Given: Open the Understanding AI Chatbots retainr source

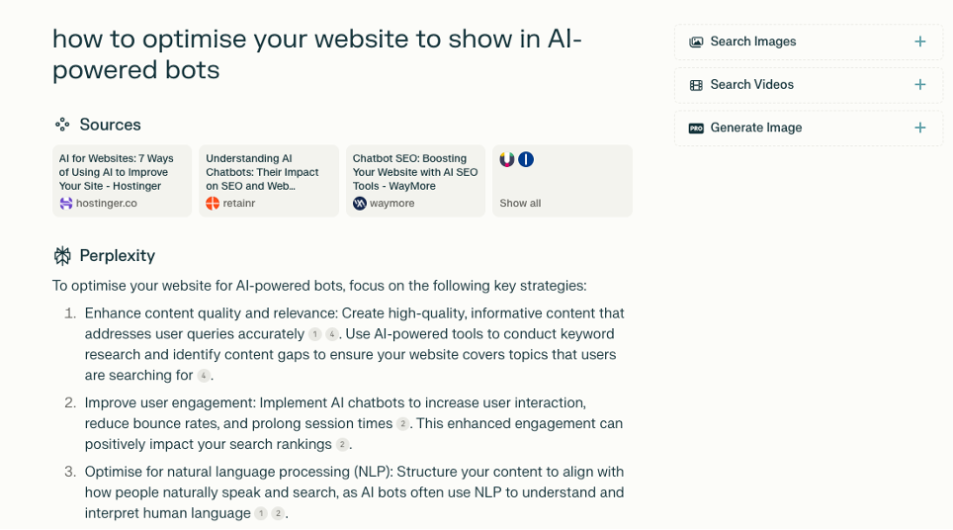Looking at the screenshot, I should pos(269,181).
